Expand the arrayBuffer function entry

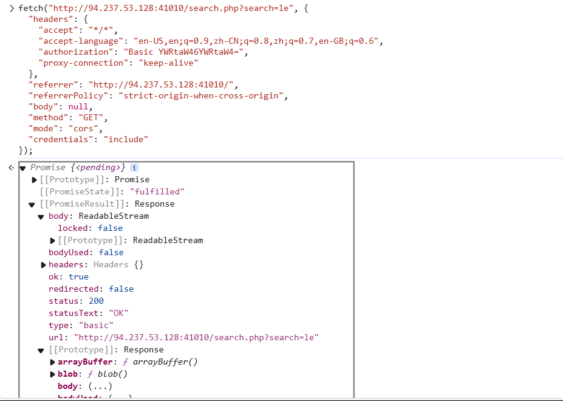tap(52, 362)
